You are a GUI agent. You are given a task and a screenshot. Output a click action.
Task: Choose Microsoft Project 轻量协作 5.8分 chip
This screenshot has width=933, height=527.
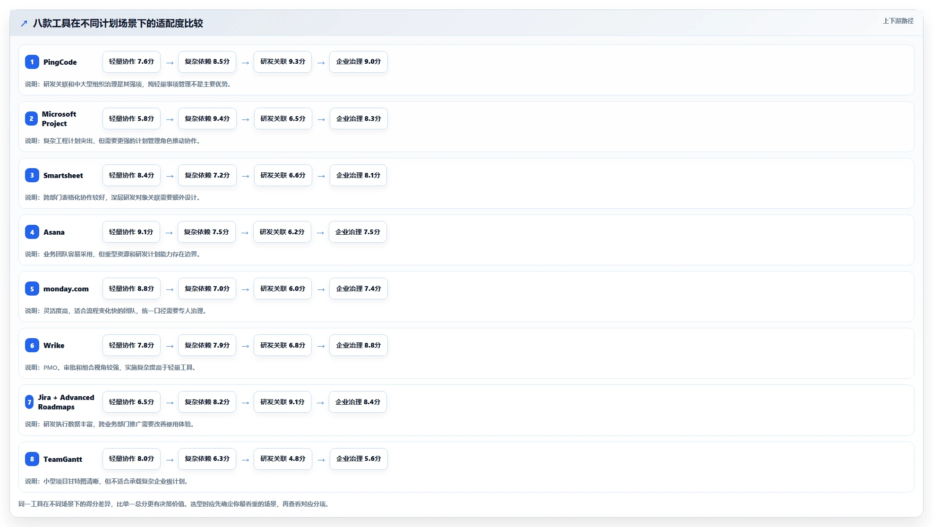(x=131, y=119)
